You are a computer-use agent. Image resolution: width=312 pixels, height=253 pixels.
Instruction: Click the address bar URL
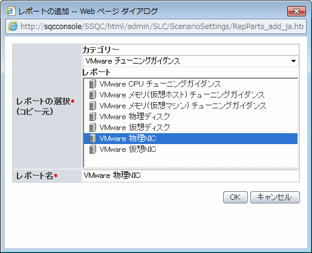point(162,27)
